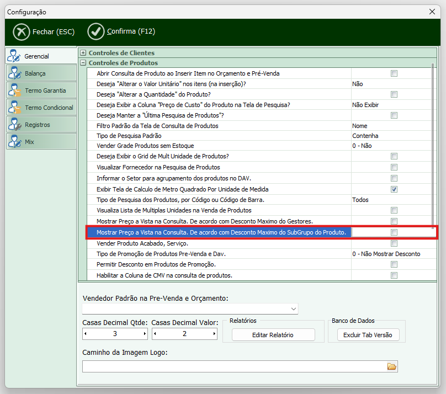Click the Confirma (F12) checkmark icon
The width and height of the screenshot is (446, 394).
click(96, 32)
